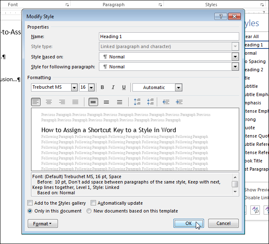Select Heading 1 in Styles pane
This screenshot has width=269, height=244.
click(x=257, y=45)
